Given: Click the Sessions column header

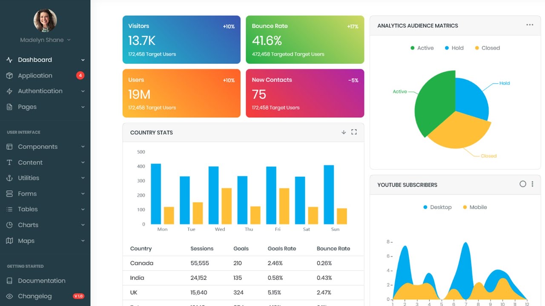Looking at the screenshot, I should 202,249.
